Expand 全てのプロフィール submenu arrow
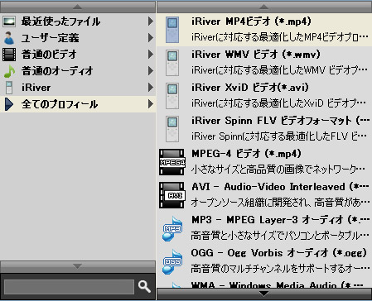 click(x=151, y=104)
